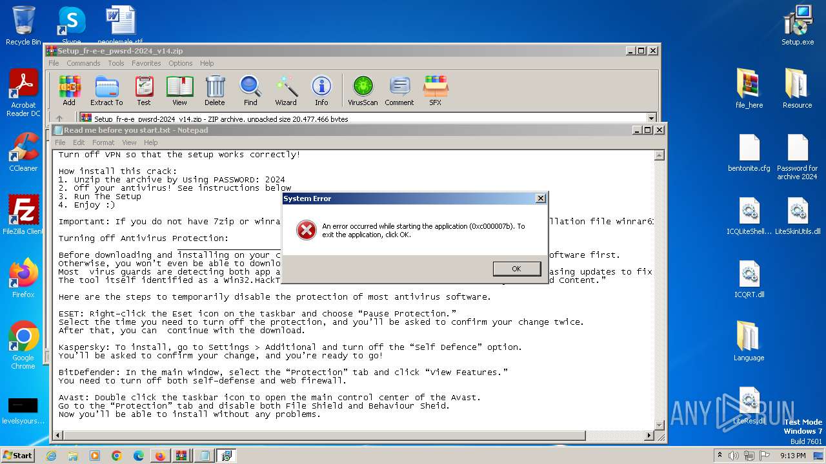Show hidden system tray icons

click(720, 456)
